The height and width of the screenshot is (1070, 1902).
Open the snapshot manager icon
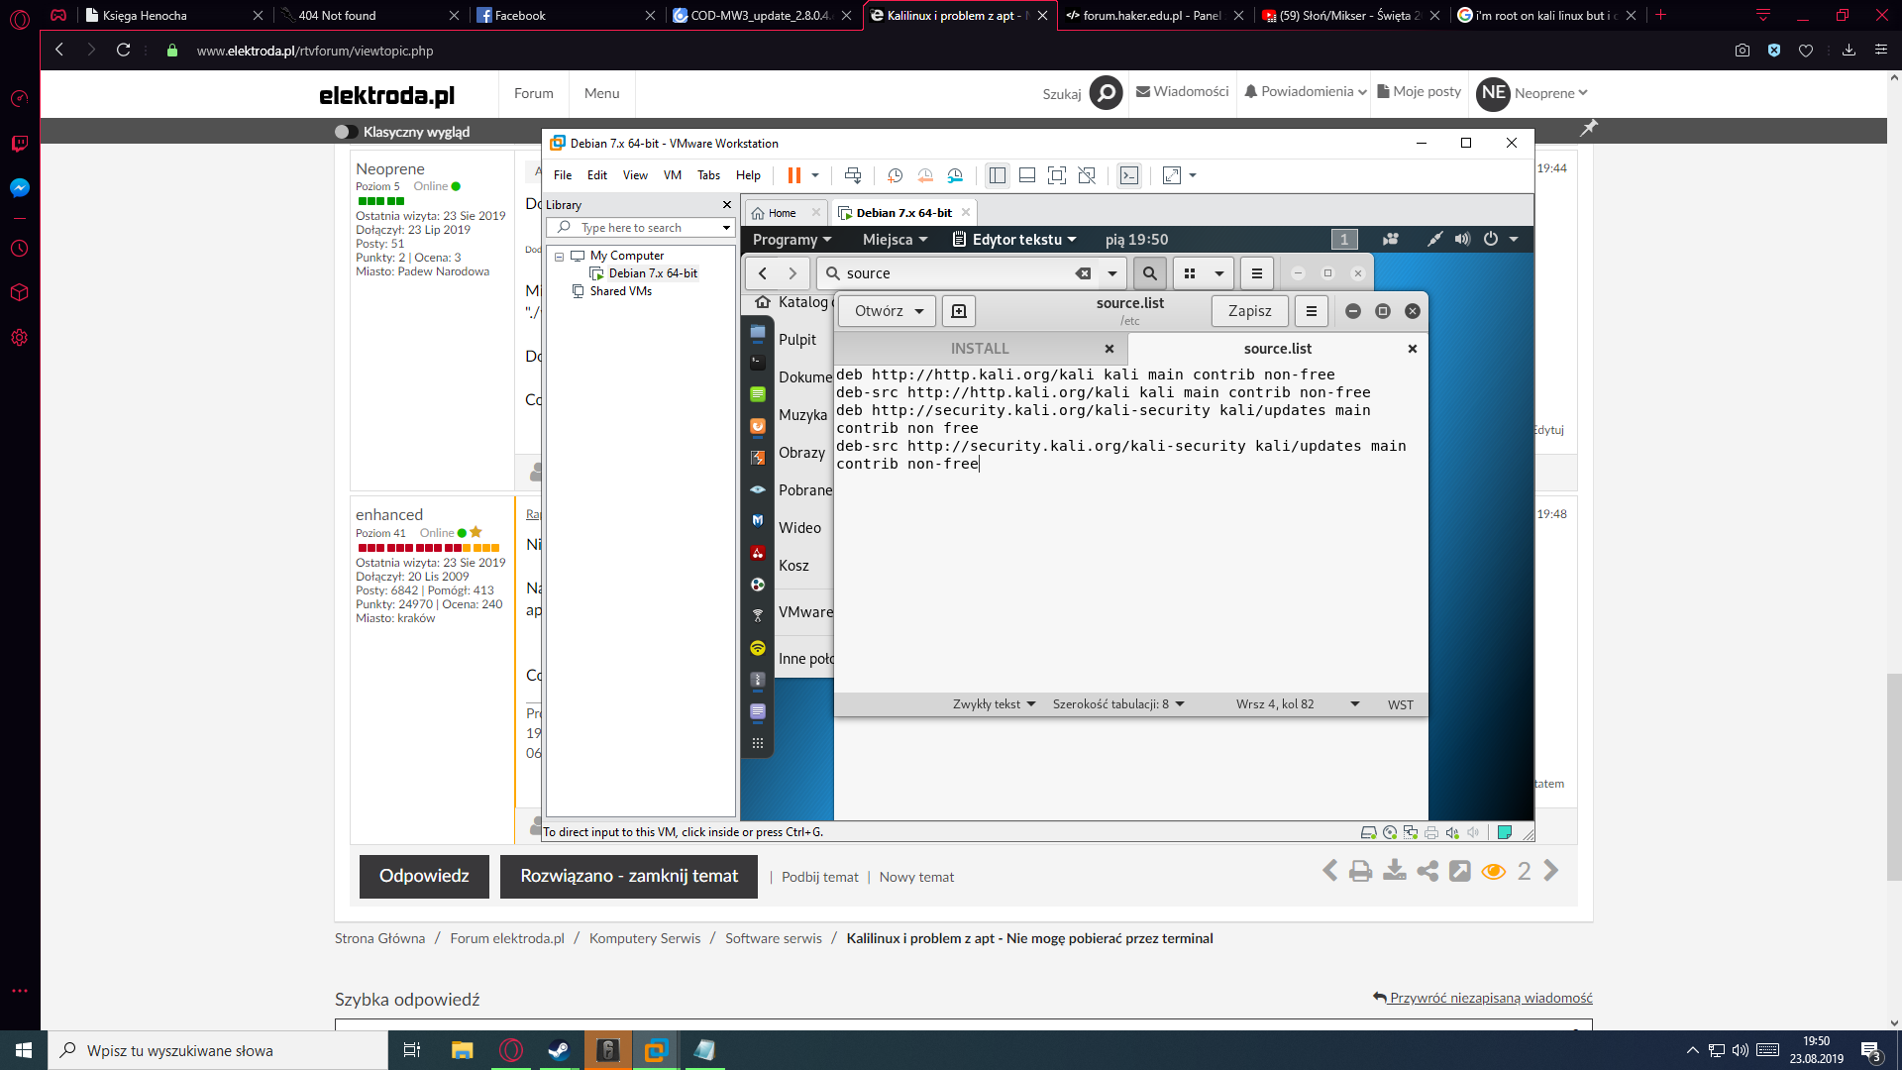955,175
